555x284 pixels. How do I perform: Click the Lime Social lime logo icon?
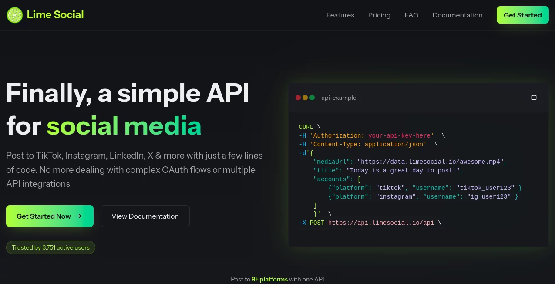[14, 15]
